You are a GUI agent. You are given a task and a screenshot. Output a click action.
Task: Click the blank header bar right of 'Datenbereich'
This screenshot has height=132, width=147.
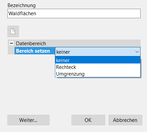(93, 43)
